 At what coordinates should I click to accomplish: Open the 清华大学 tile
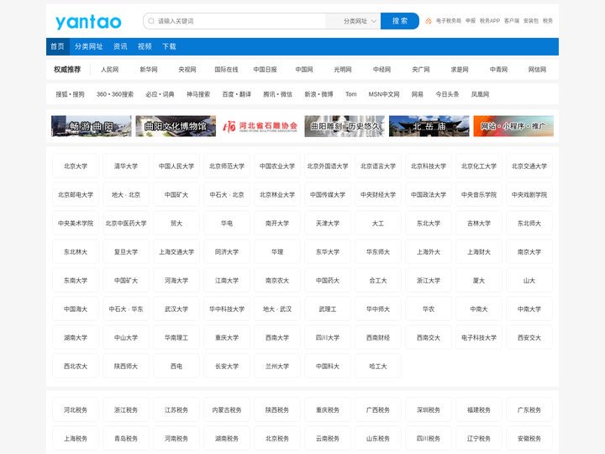[x=126, y=166]
